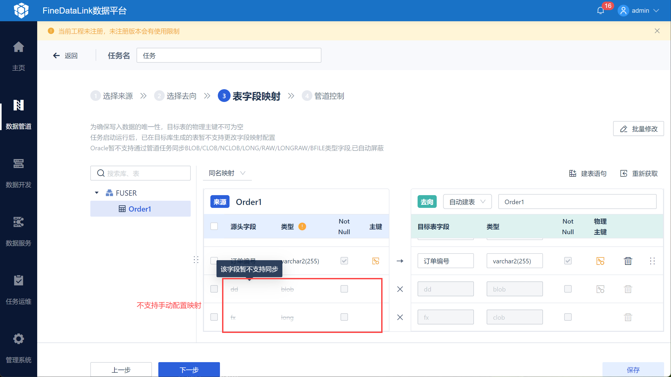Click the 下一步 button
The width and height of the screenshot is (671, 377).
tap(189, 370)
